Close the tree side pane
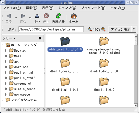 (x=40, y=38)
